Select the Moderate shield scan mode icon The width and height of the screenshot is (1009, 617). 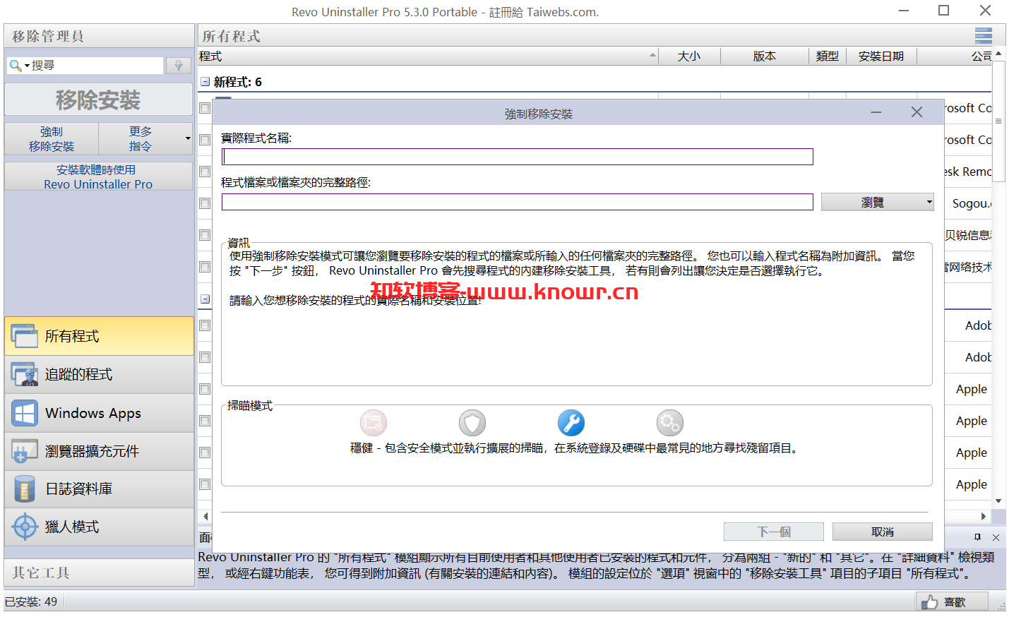click(472, 423)
